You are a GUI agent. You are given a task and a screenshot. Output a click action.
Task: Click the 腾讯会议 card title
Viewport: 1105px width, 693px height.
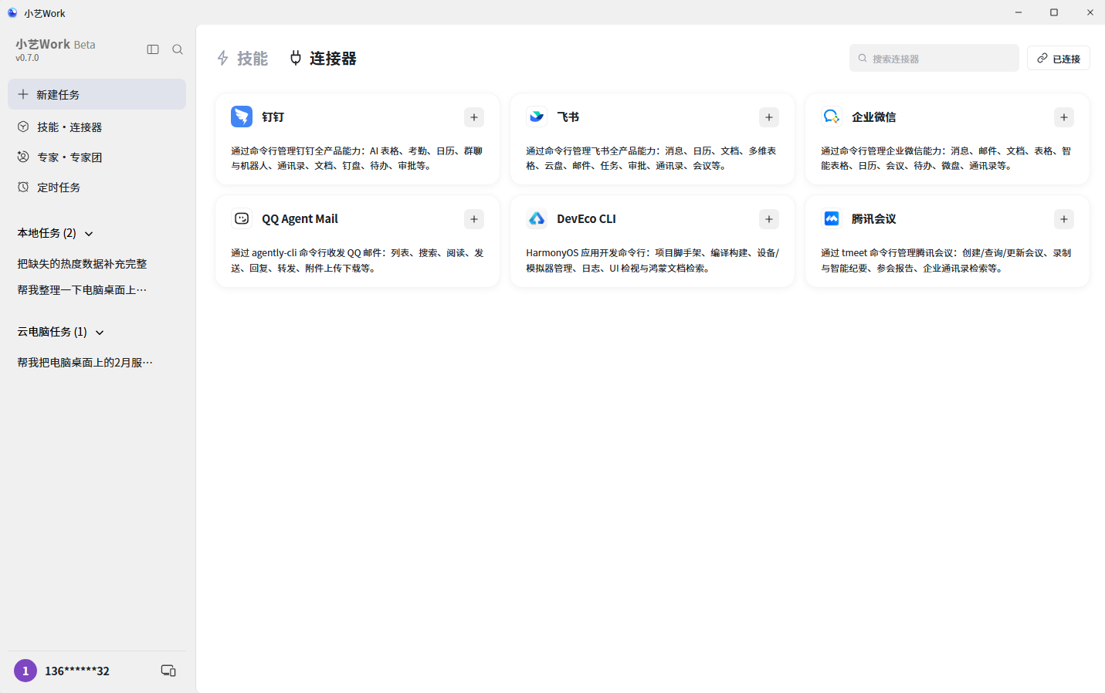(874, 218)
